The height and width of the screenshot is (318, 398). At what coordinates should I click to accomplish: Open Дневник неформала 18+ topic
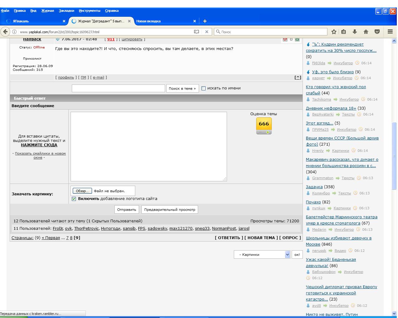(331, 108)
